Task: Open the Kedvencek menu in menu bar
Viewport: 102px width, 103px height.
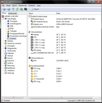Action: (23, 5)
